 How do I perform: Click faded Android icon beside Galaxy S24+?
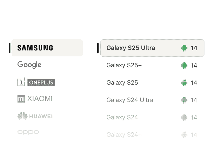[184, 135]
